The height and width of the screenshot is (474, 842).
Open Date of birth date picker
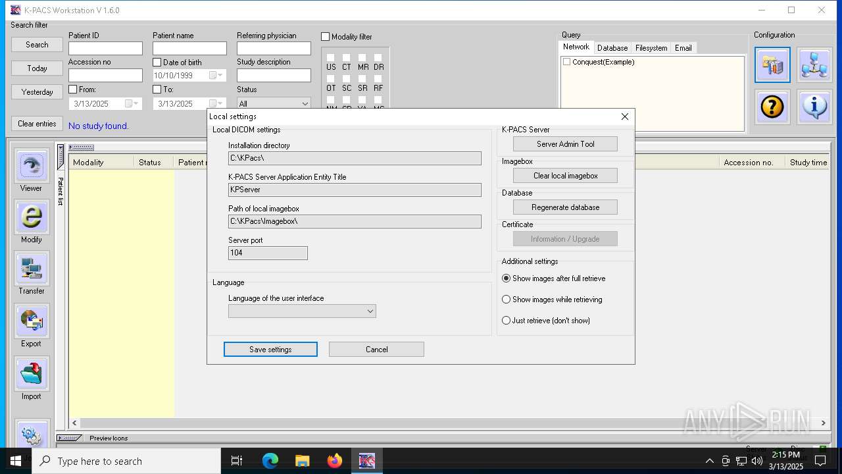pyautogui.click(x=216, y=76)
